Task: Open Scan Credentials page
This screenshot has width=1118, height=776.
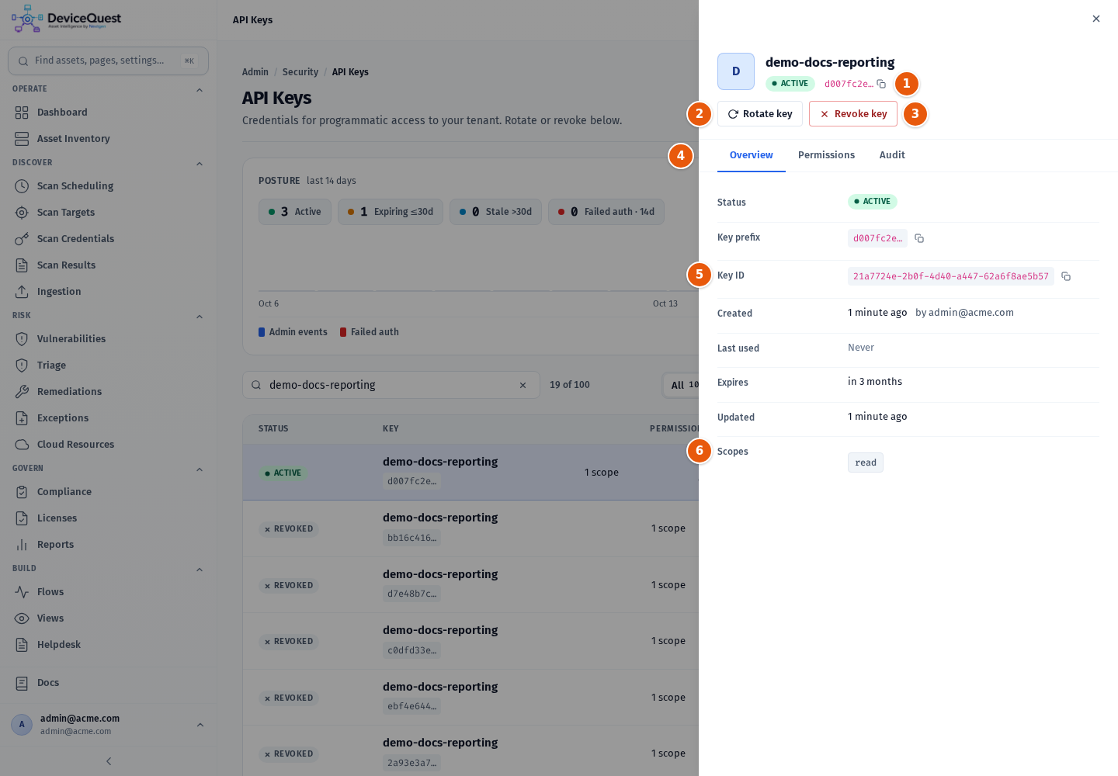Action: click(108, 239)
